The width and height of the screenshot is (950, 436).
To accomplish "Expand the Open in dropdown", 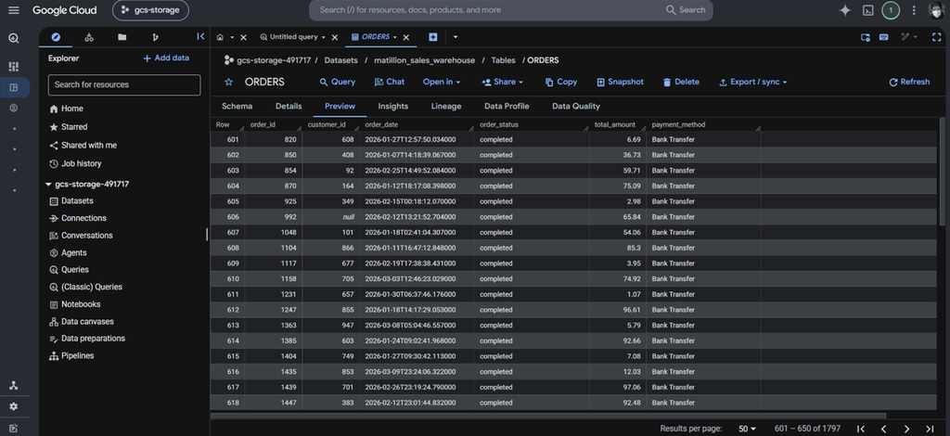I will tap(442, 82).
